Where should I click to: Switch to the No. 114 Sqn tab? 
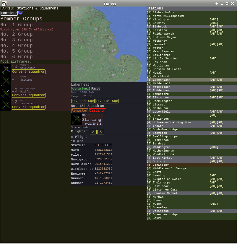click(x=83, y=101)
